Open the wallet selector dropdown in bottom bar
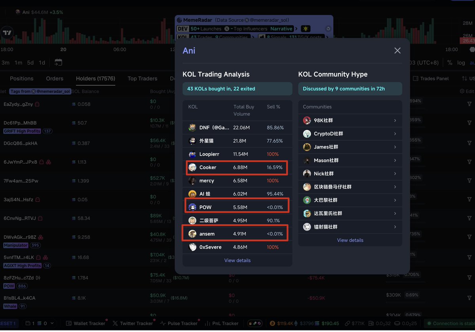This screenshot has height=332, width=475. click(x=39, y=323)
